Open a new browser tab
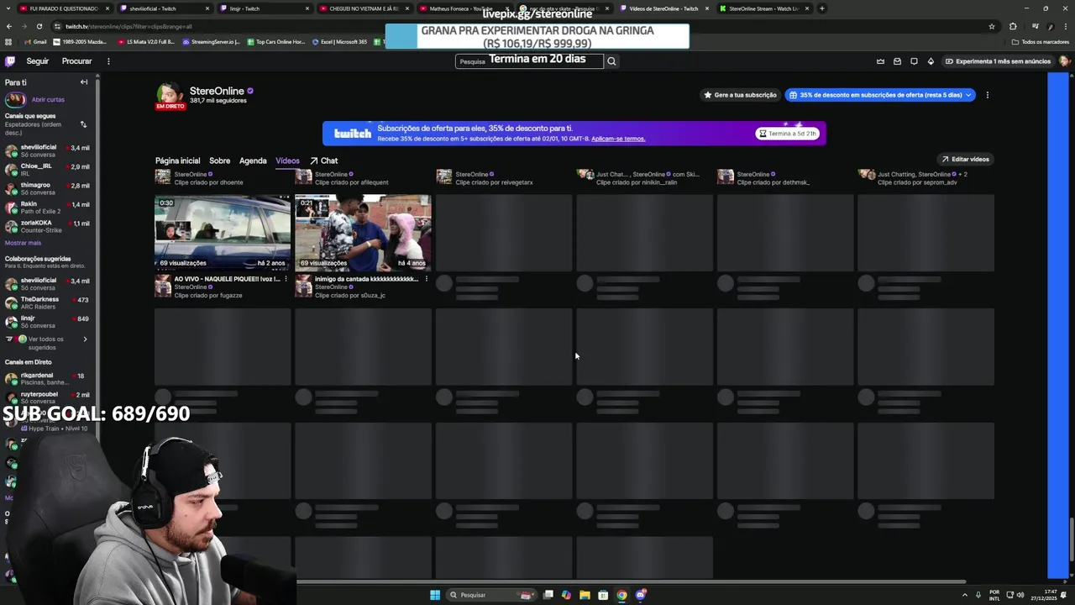This screenshot has width=1075, height=605. 821,8
